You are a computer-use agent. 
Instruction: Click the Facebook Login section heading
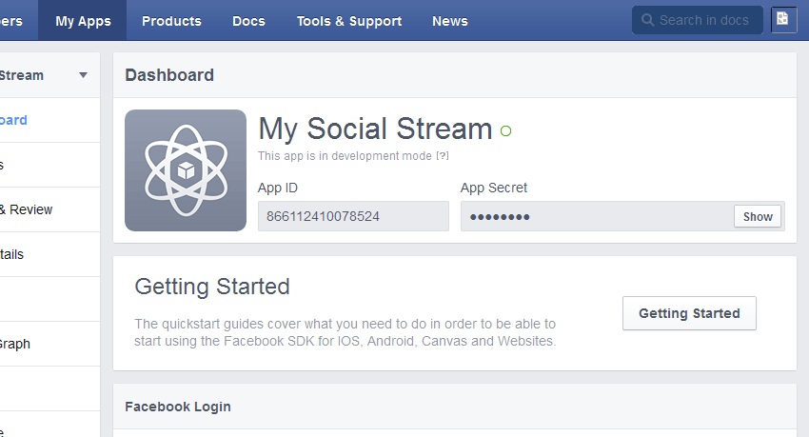(177, 407)
